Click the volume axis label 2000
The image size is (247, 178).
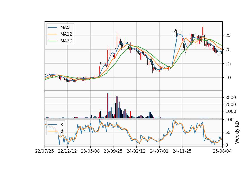pyautogui.click(x=231, y=104)
